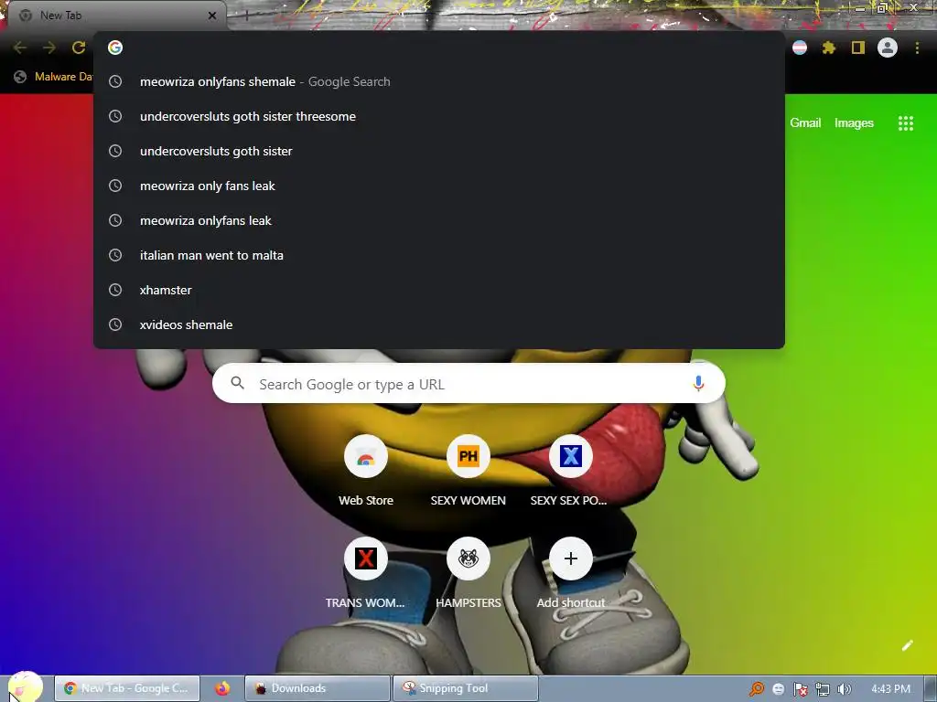Click the magnifier icon in search box
The image size is (937, 702).
coord(237,383)
